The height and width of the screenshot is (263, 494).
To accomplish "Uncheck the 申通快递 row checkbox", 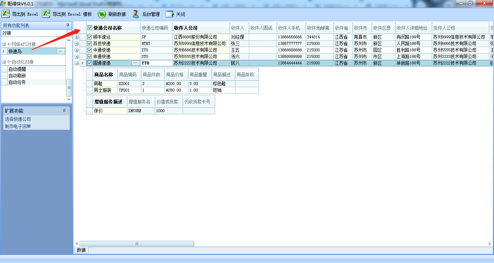I will click(90, 56).
